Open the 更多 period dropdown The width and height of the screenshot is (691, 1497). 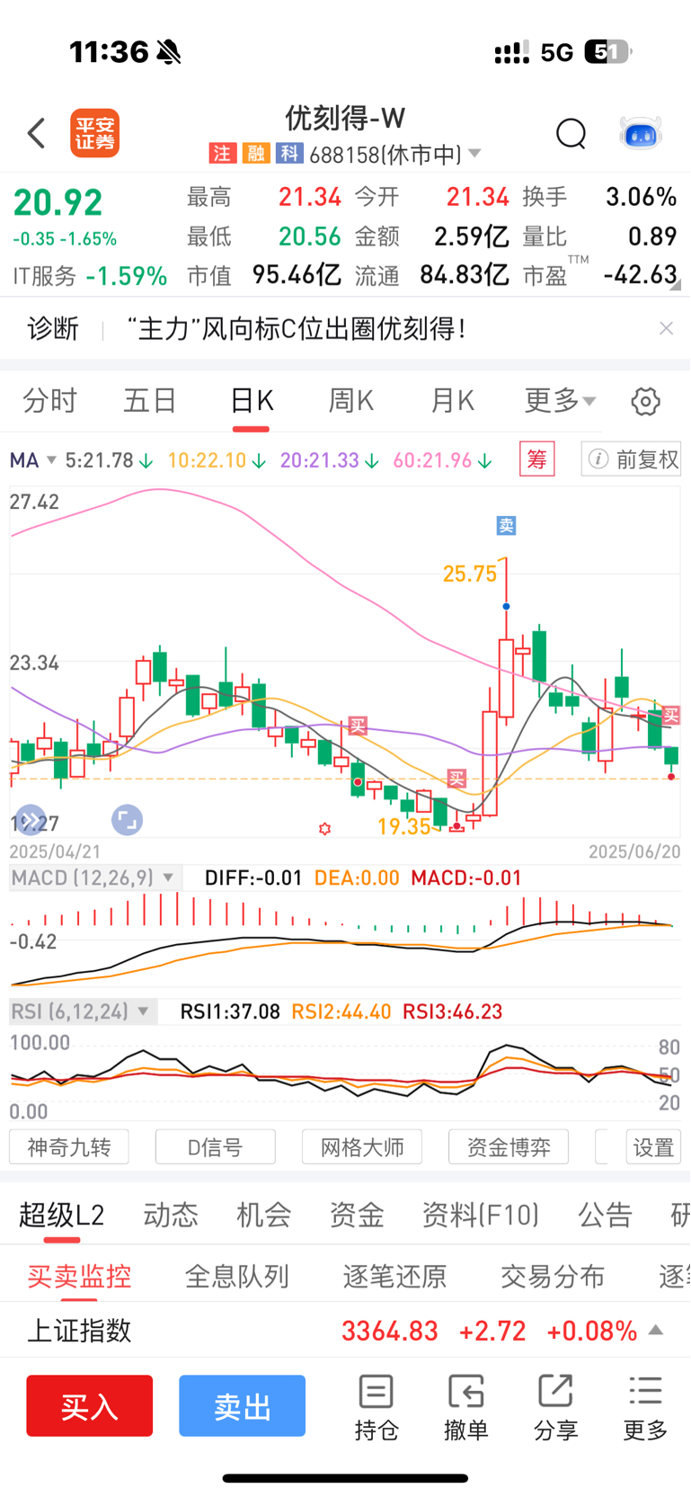(x=560, y=401)
